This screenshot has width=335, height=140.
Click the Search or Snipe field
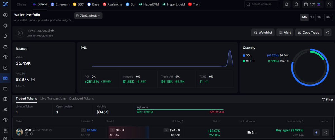coord(262,4)
